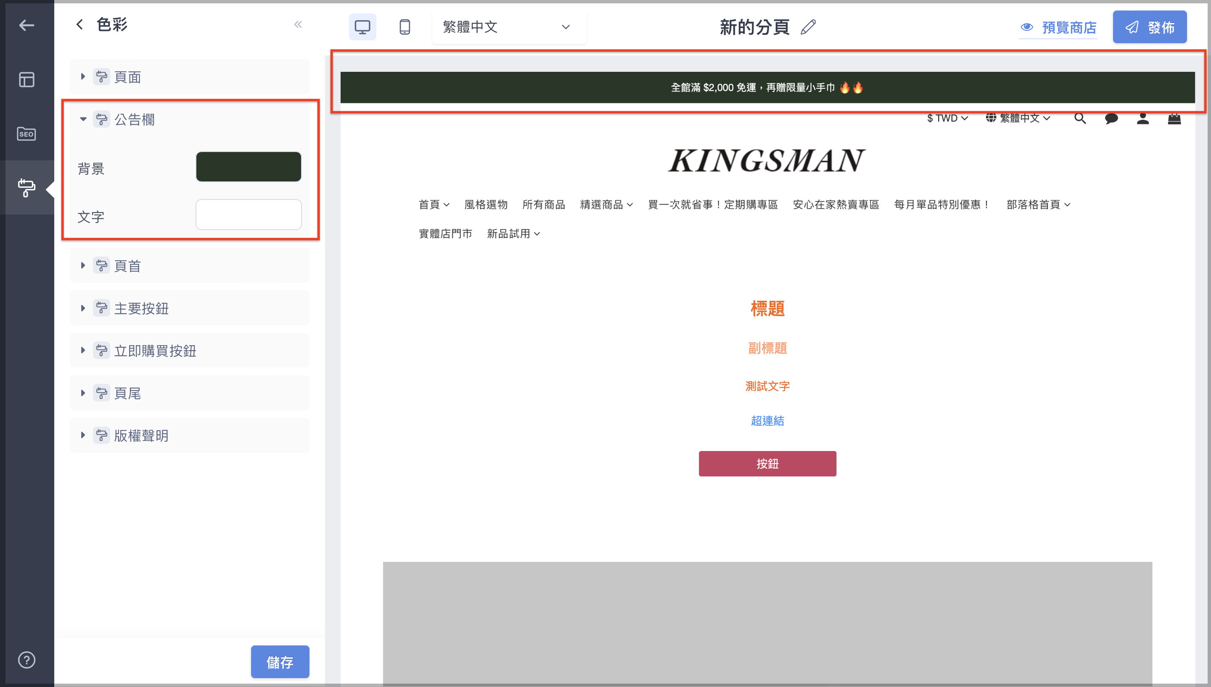Click the shopping bag cart icon
Viewport: 1211px width, 687px height.
(x=1174, y=118)
